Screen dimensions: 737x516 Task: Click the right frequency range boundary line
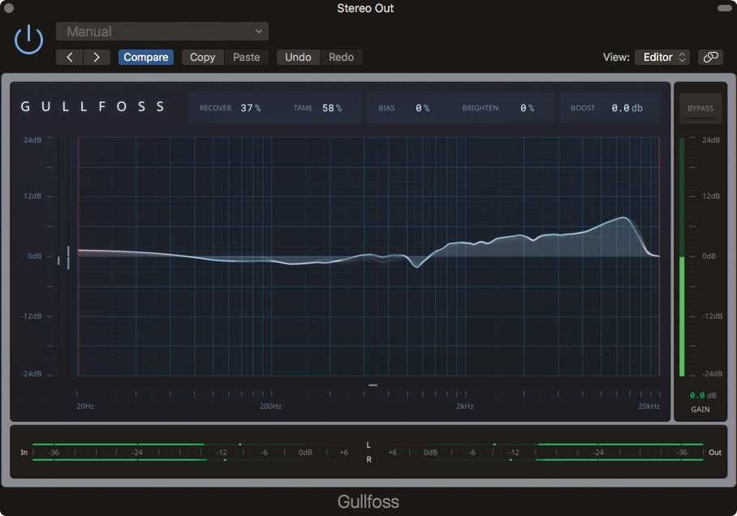click(659, 256)
